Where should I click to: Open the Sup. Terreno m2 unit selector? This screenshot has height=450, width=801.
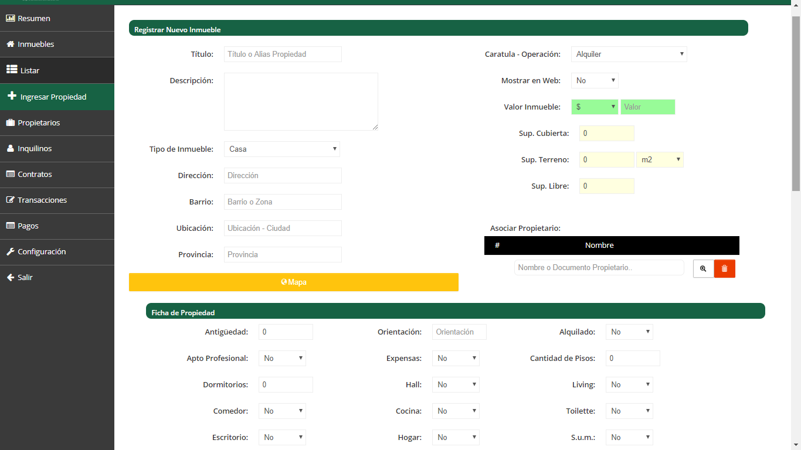[x=660, y=160]
